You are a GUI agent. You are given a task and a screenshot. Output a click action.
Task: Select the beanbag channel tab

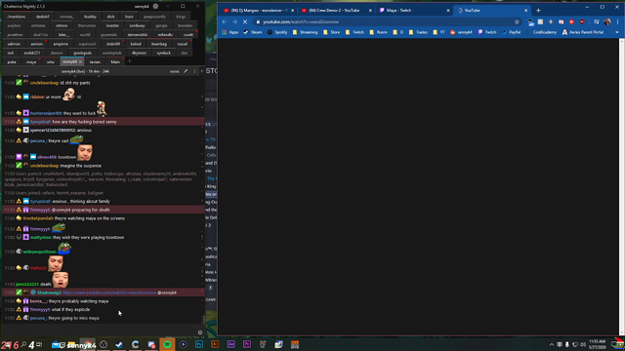(159, 44)
